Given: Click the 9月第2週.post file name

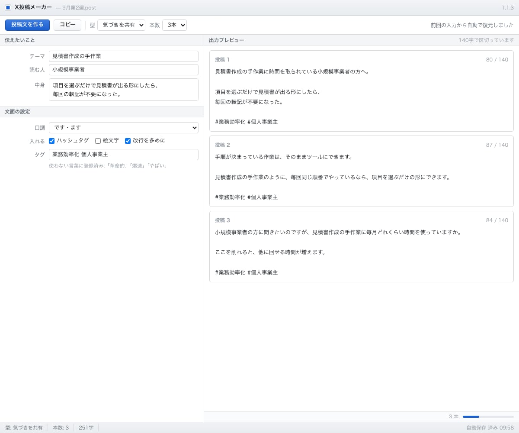Looking at the screenshot, I should pos(79,8).
